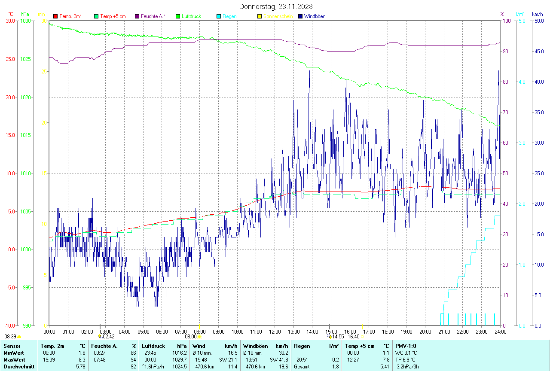
Task: Click the sun icon beside 08:39
Action: (19, 337)
